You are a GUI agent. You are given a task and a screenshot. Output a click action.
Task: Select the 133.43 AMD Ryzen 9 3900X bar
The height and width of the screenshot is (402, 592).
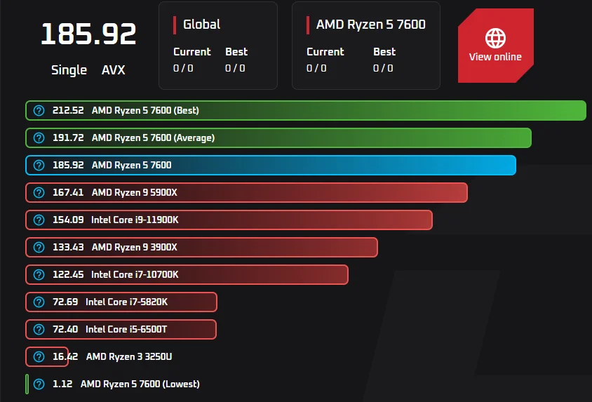201,247
